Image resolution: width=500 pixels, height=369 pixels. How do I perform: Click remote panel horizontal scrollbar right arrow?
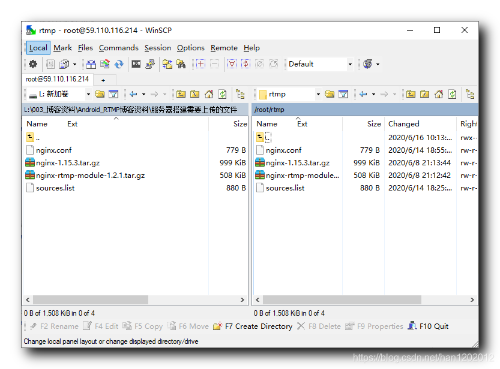472,300
